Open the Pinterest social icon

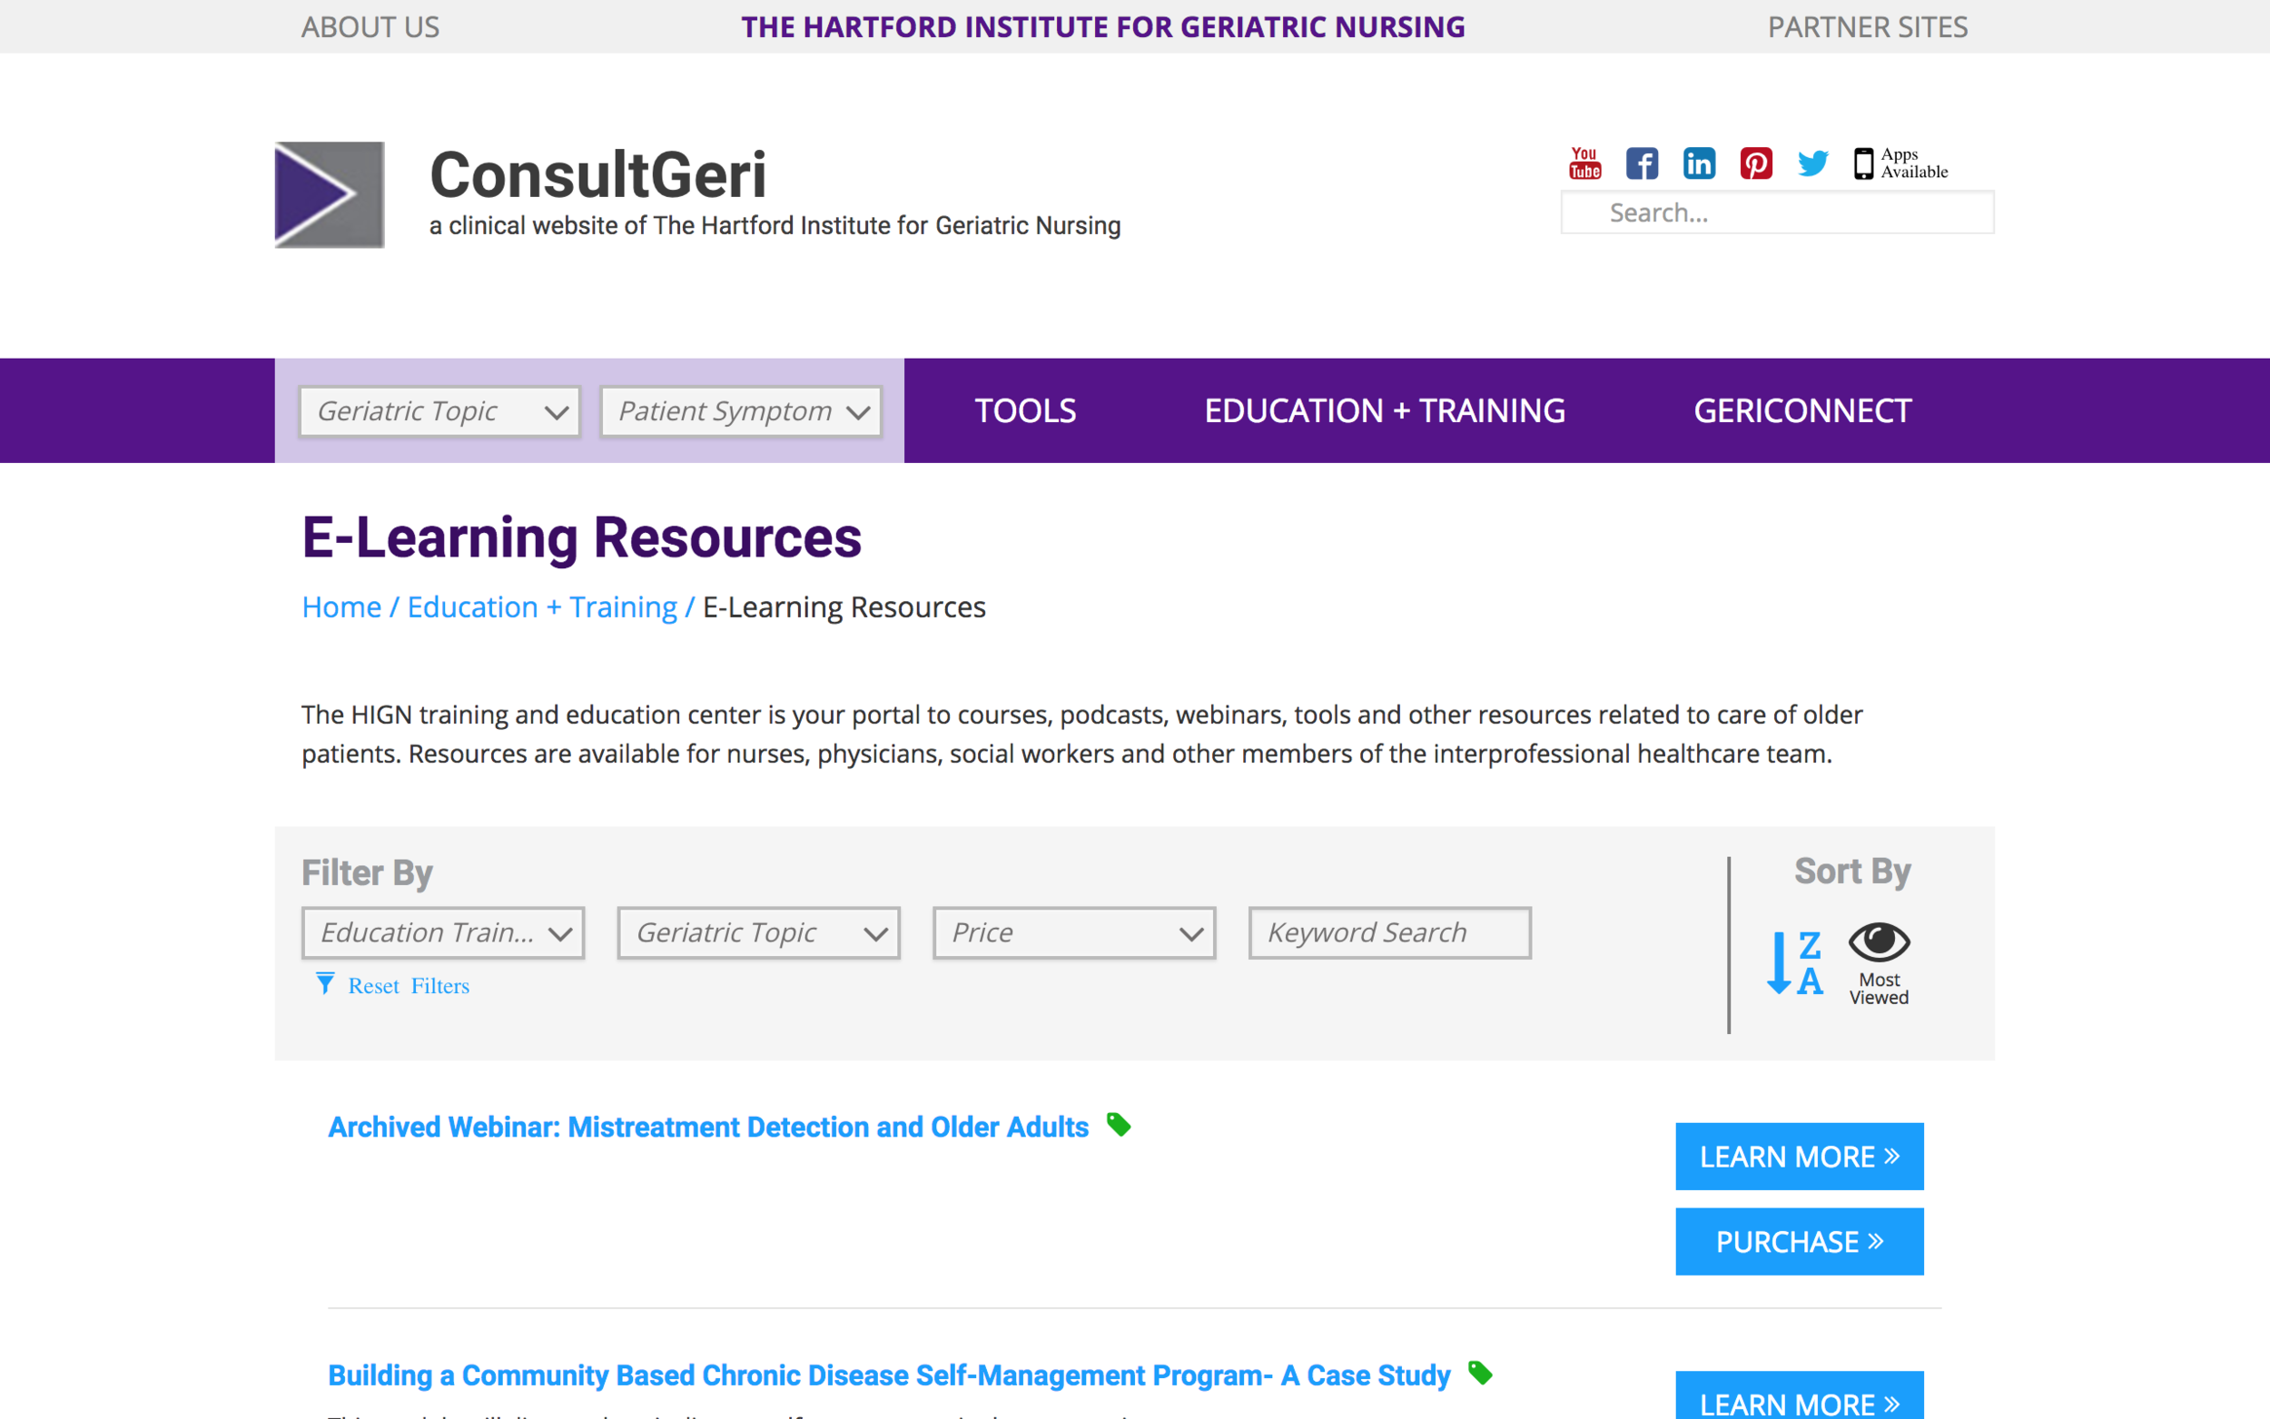(x=1757, y=163)
